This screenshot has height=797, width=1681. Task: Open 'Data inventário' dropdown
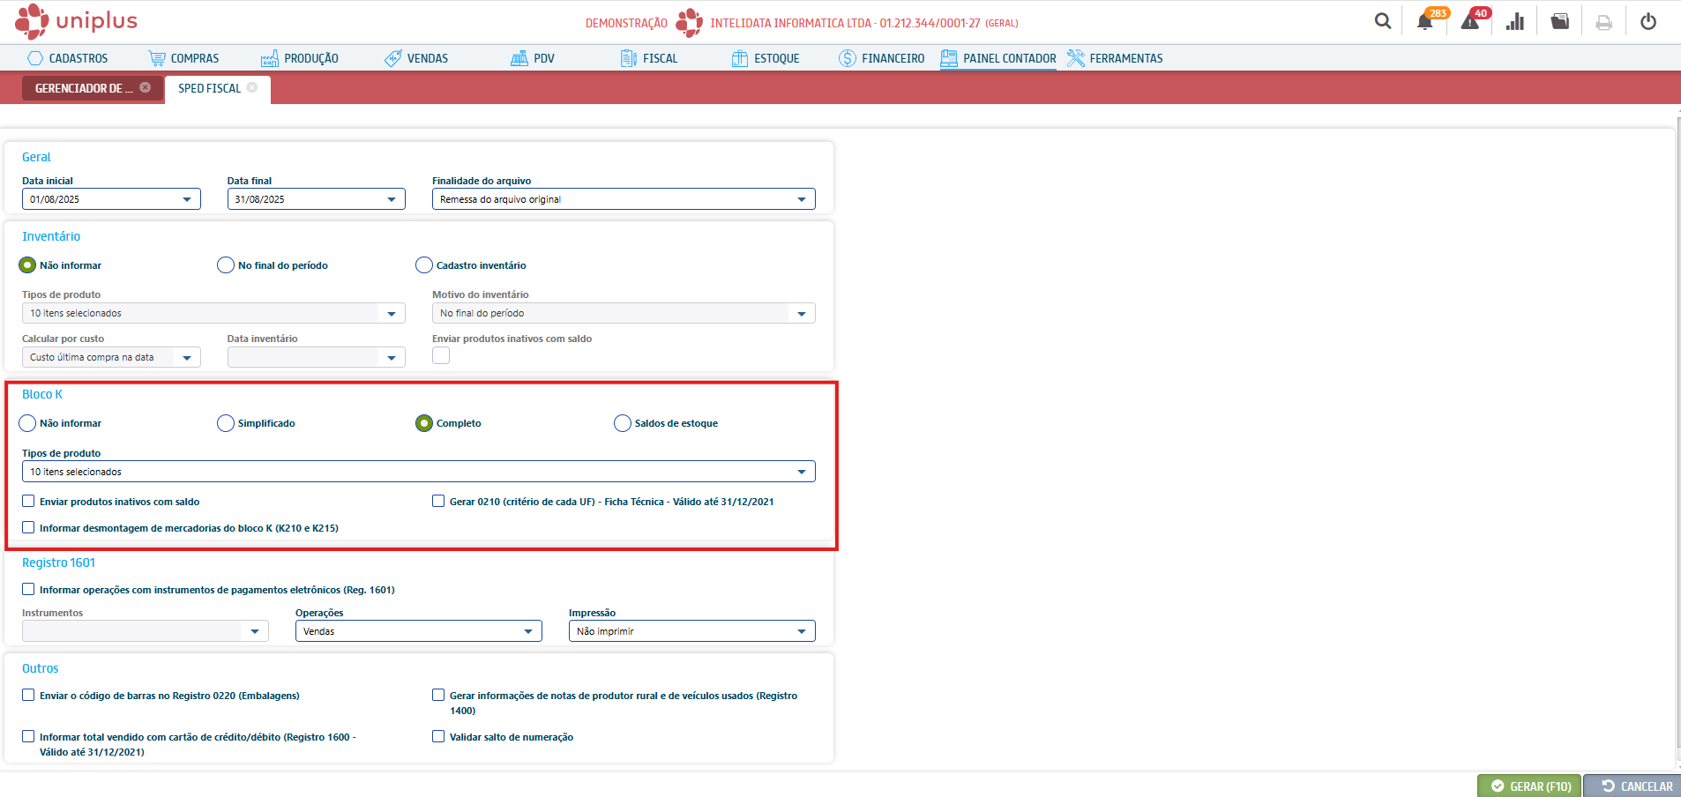pyautogui.click(x=317, y=357)
